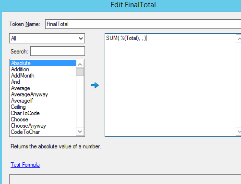Select Absolute in the function list

43,63
